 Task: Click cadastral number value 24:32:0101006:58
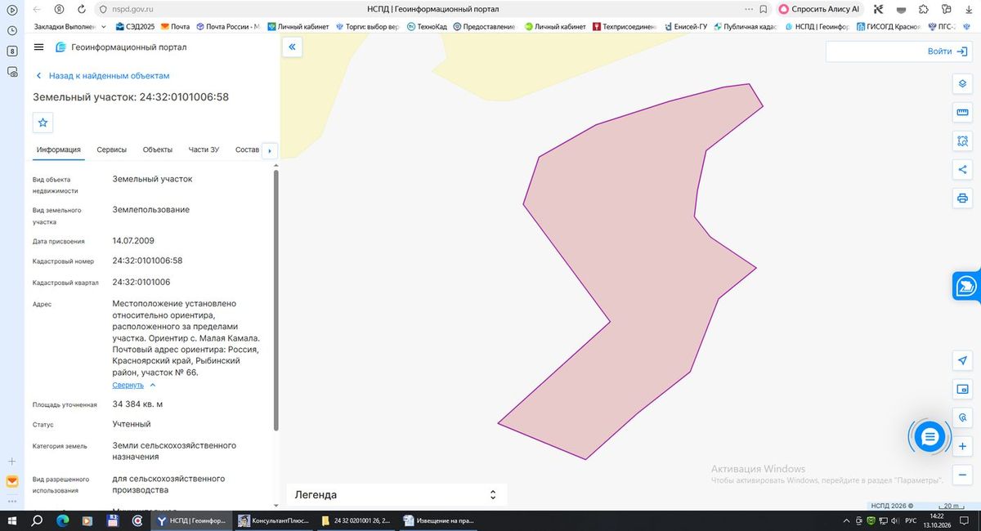[147, 261]
